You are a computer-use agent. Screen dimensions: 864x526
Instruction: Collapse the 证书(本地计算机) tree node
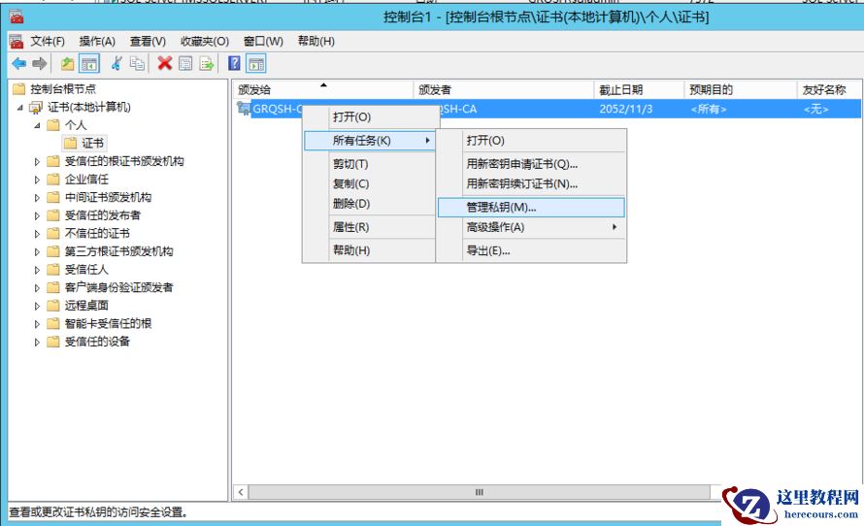click(19, 108)
